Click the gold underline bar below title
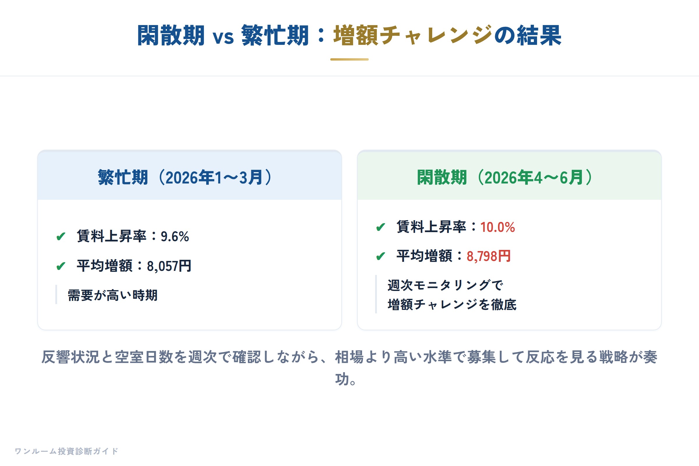This screenshot has width=699, height=466. [x=349, y=59]
